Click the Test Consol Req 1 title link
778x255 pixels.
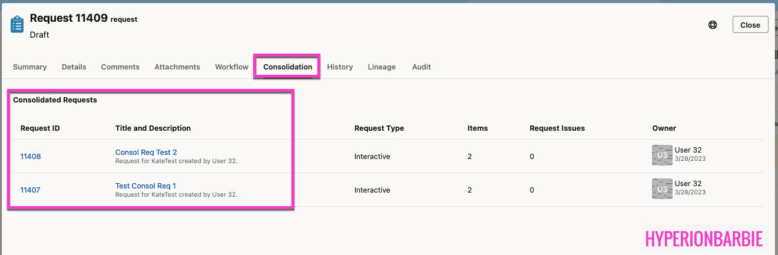click(145, 186)
